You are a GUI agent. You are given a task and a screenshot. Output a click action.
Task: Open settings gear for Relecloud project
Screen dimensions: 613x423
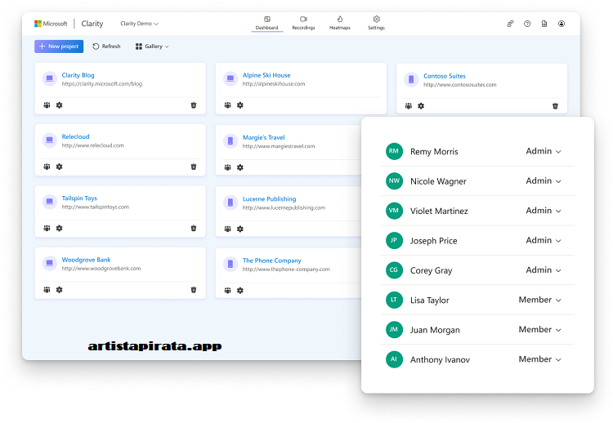(59, 167)
